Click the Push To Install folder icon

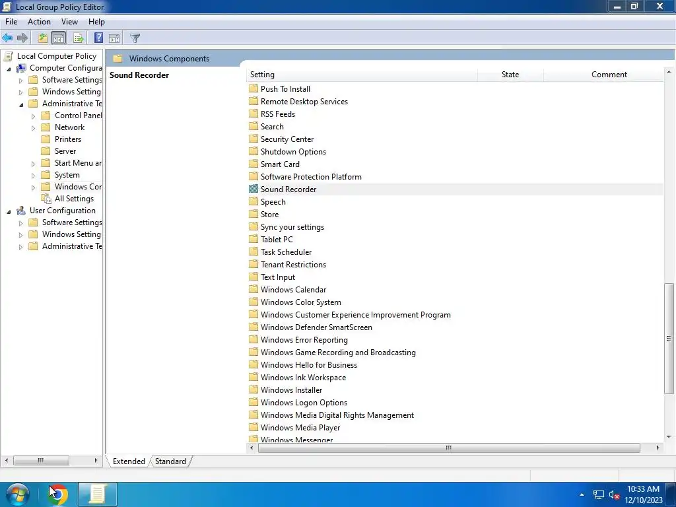pyautogui.click(x=253, y=88)
